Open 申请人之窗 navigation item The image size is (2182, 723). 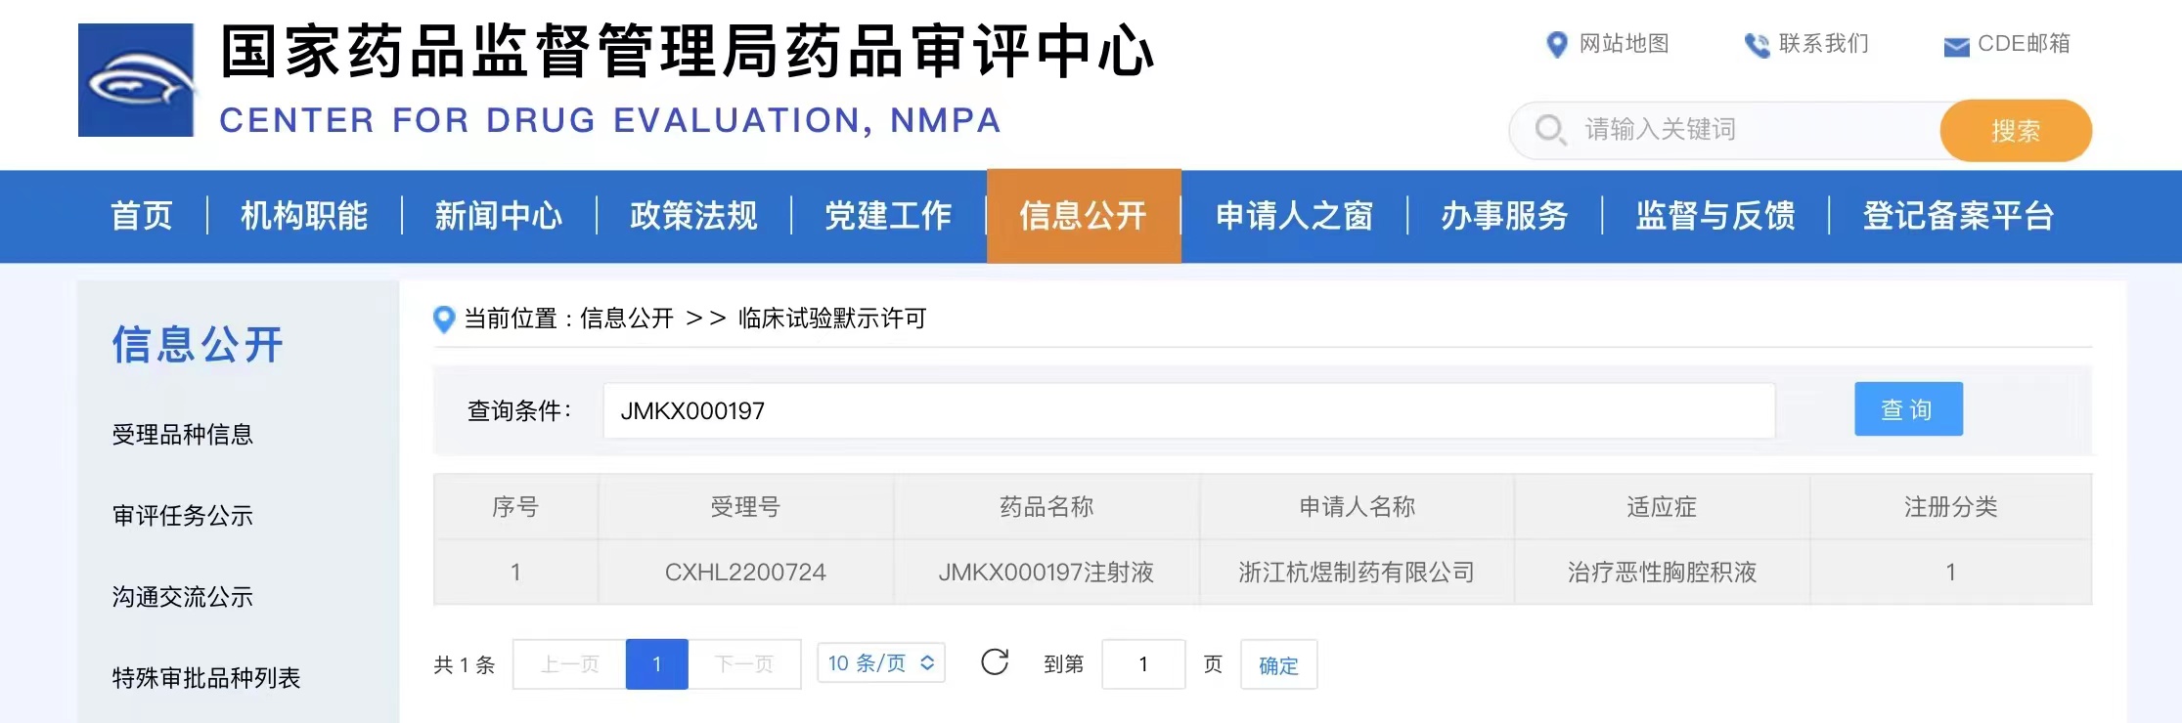[1294, 216]
